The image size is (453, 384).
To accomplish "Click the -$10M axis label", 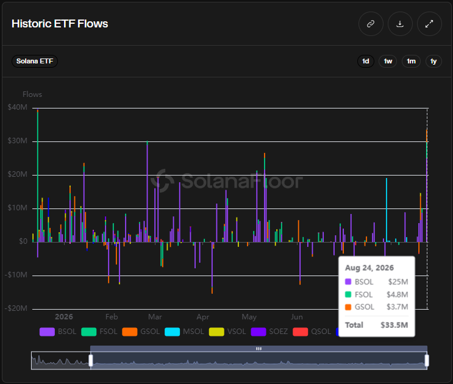I will [16, 275].
